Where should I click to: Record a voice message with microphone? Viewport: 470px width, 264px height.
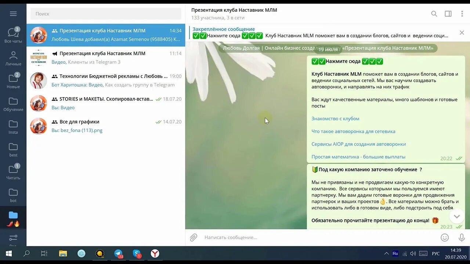point(462,238)
